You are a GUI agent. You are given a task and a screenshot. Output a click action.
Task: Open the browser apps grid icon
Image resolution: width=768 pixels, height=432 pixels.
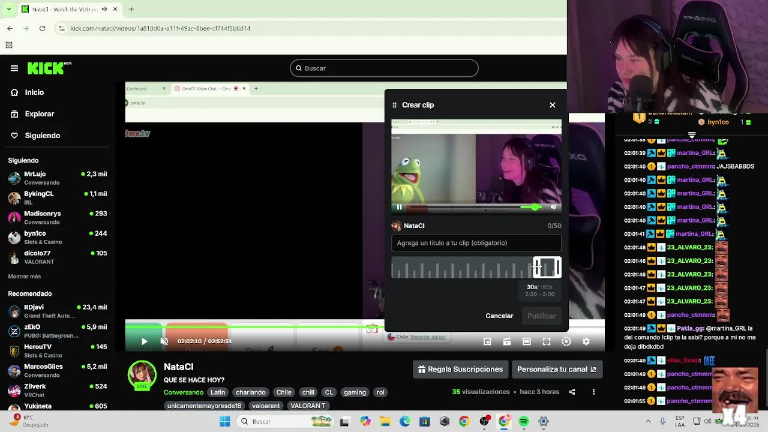[x=9, y=45]
